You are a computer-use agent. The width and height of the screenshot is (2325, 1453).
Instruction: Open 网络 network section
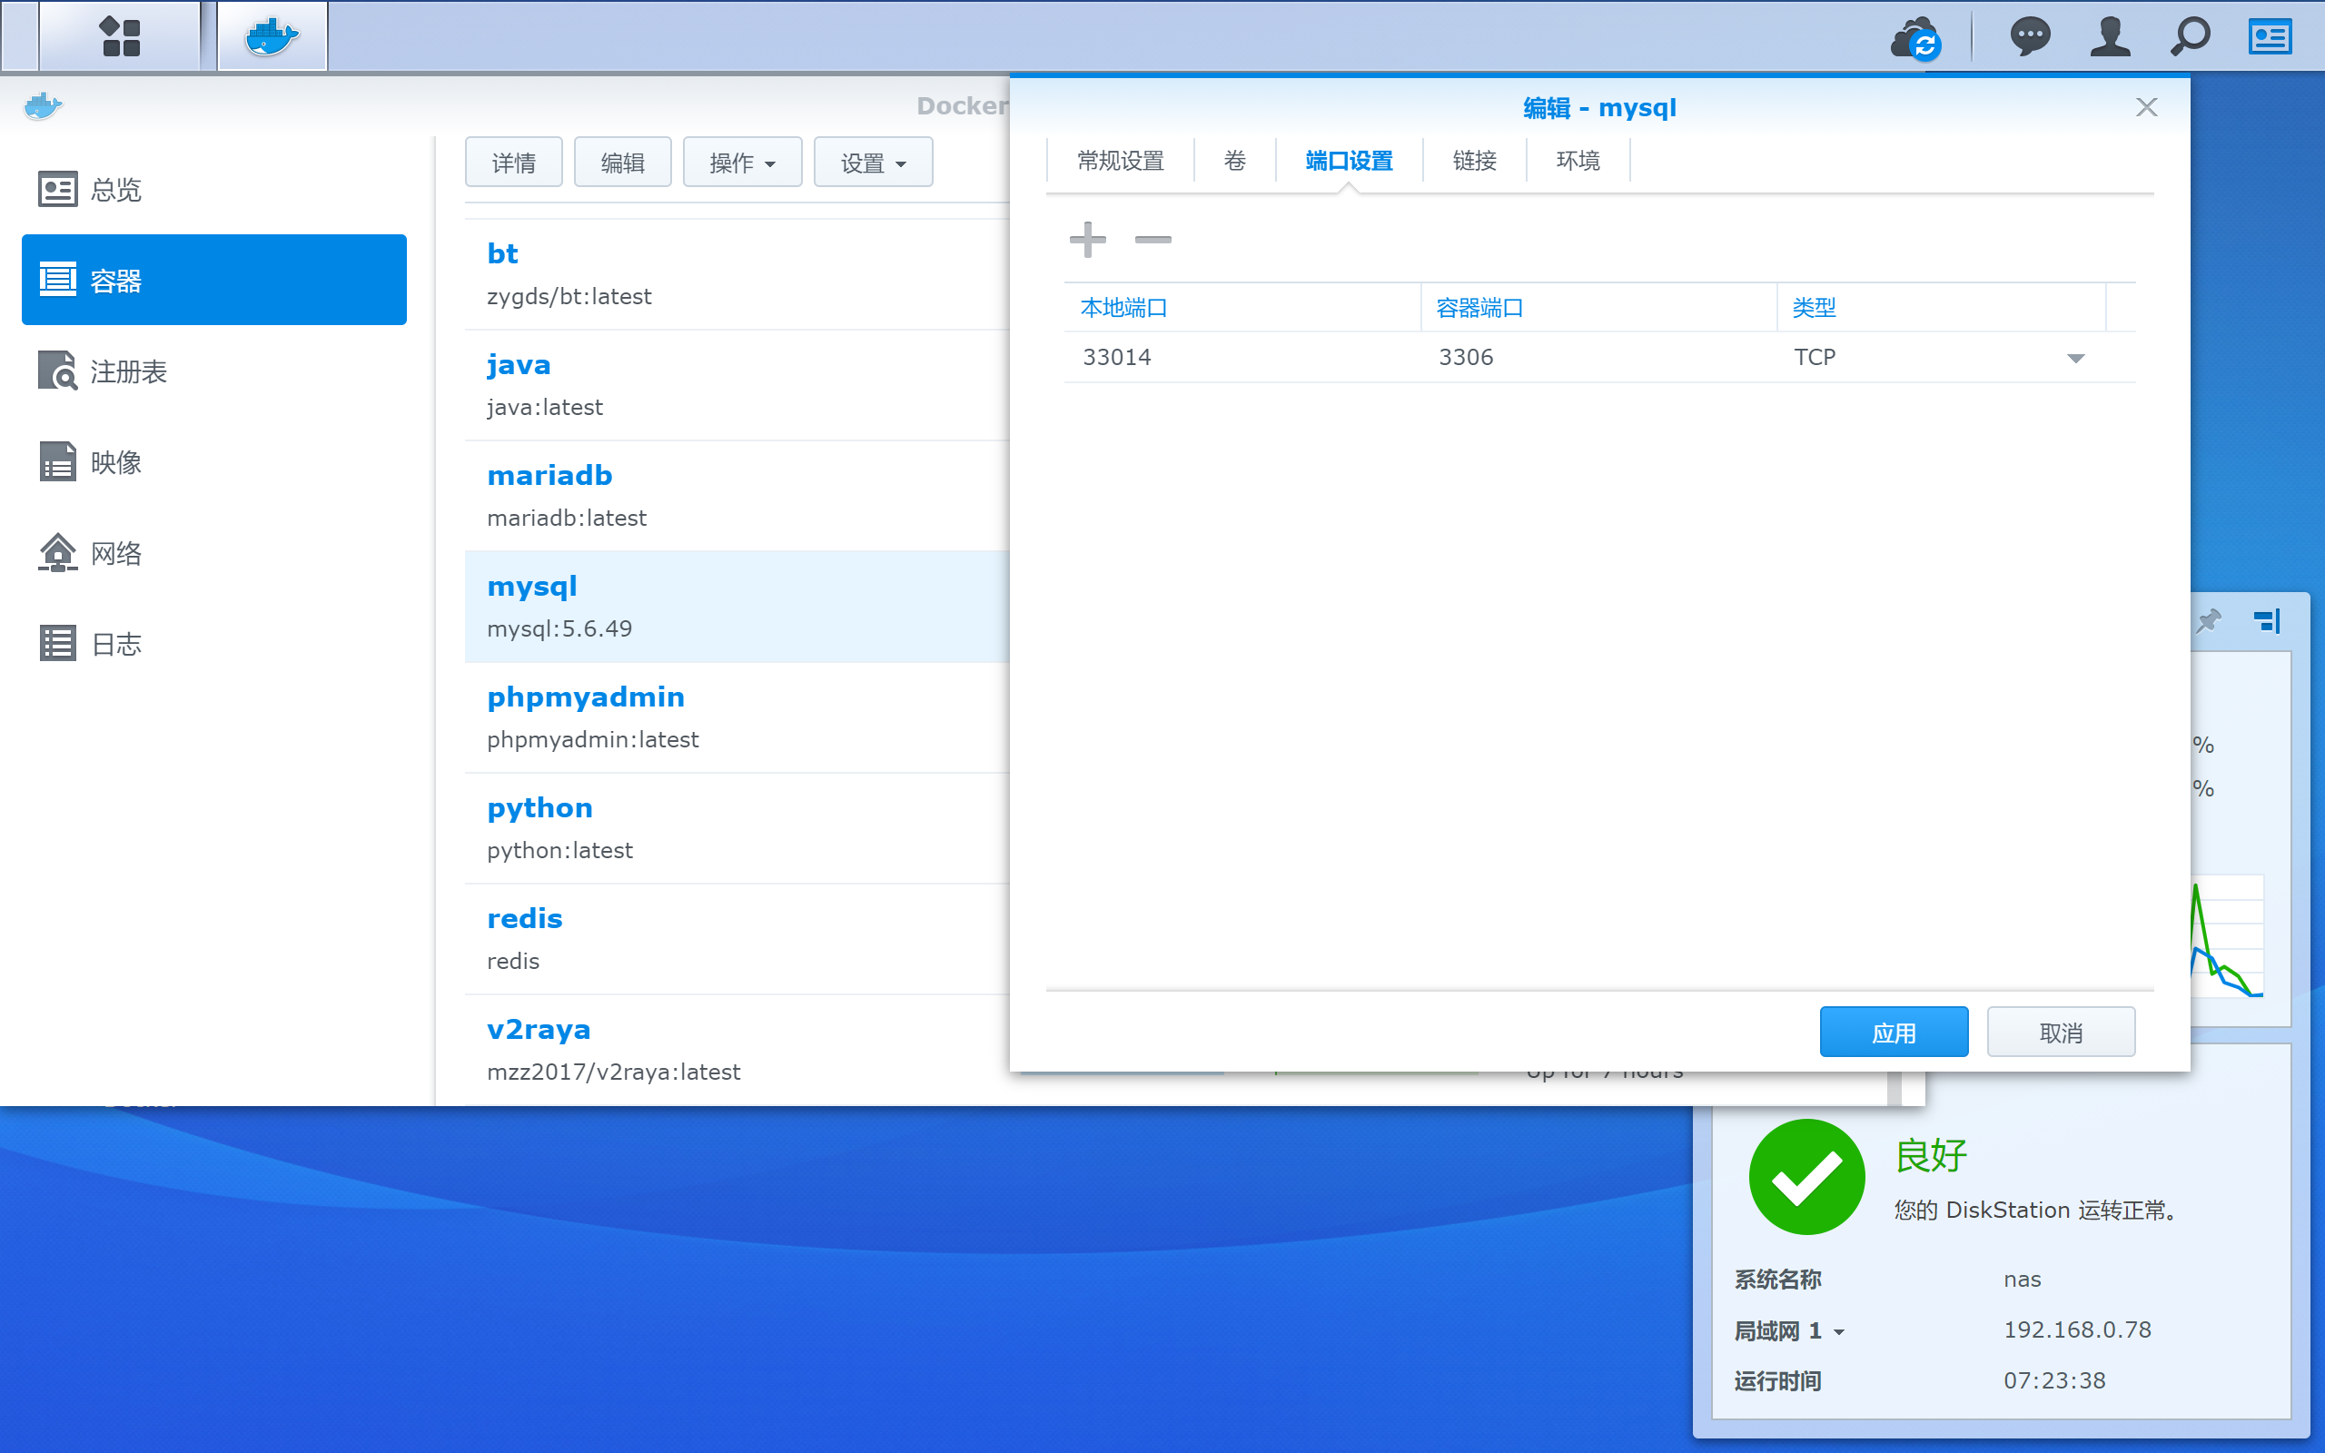point(214,552)
